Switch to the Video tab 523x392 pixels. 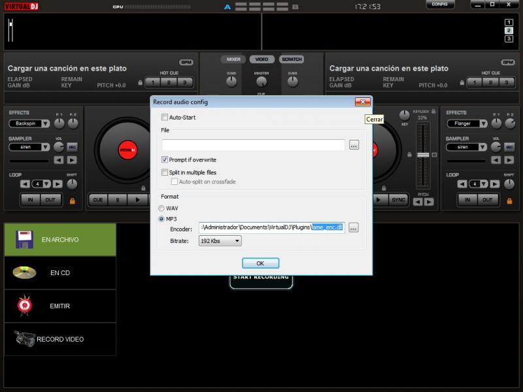click(x=262, y=59)
